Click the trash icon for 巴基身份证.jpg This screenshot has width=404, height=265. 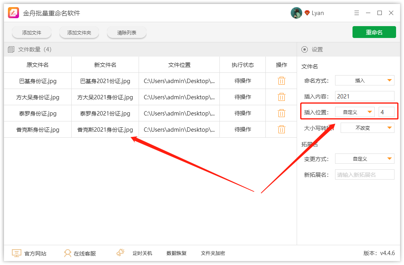click(281, 81)
